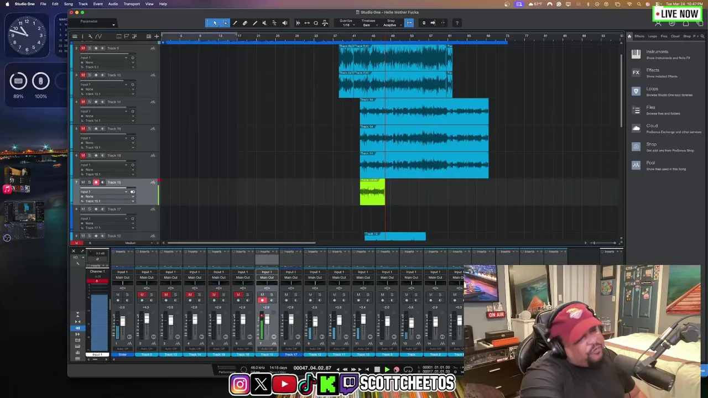Toggle Snap to grid button

click(x=409, y=23)
